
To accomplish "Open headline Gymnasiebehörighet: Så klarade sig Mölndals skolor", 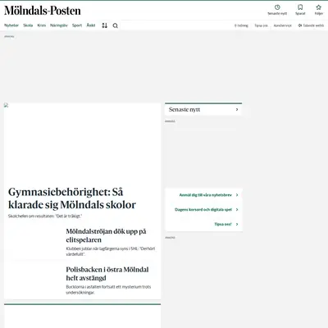I will click(x=72, y=198).
